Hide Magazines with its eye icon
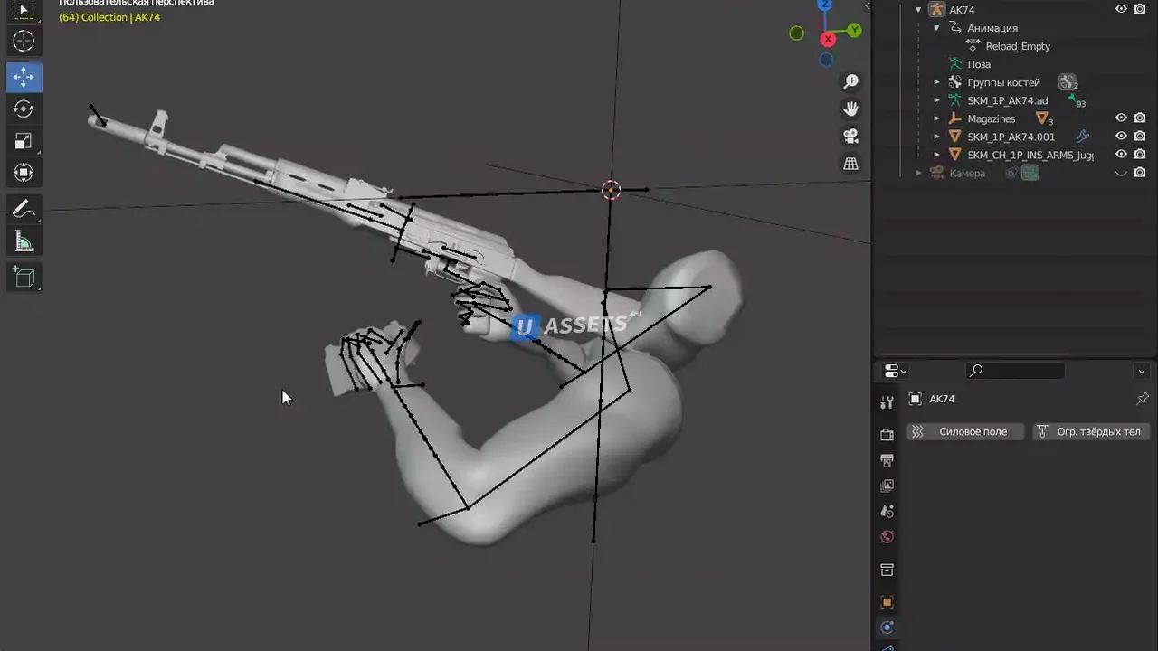 pyautogui.click(x=1121, y=118)
